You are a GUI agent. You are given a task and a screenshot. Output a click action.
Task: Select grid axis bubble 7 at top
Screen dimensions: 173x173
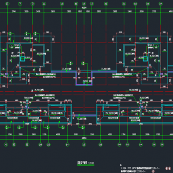pyautogui.click(x=20, y=4)
